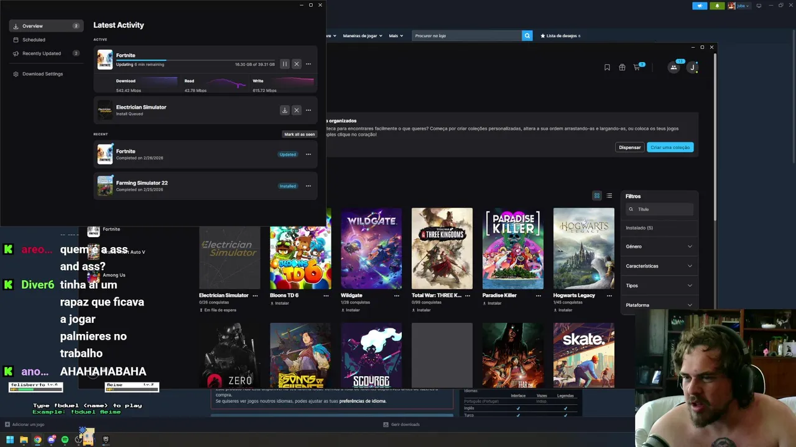
Task: Click preferências de idioma link
Action: [363, 401]
